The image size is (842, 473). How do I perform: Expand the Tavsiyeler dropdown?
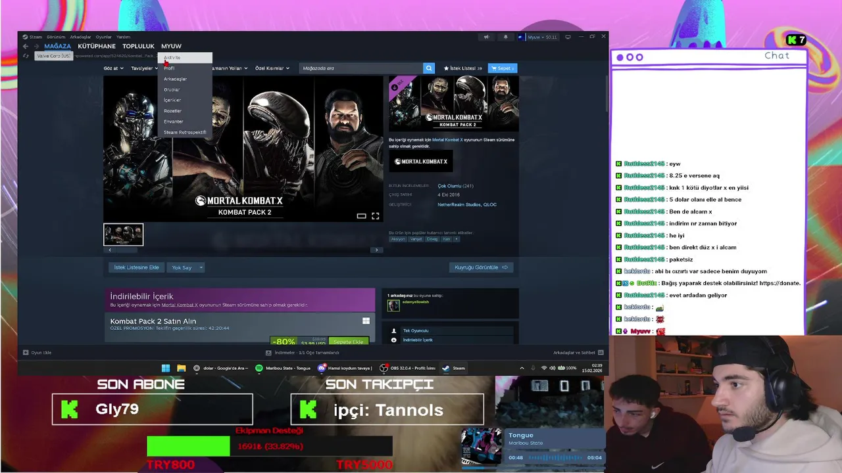[x=143, y=68]
